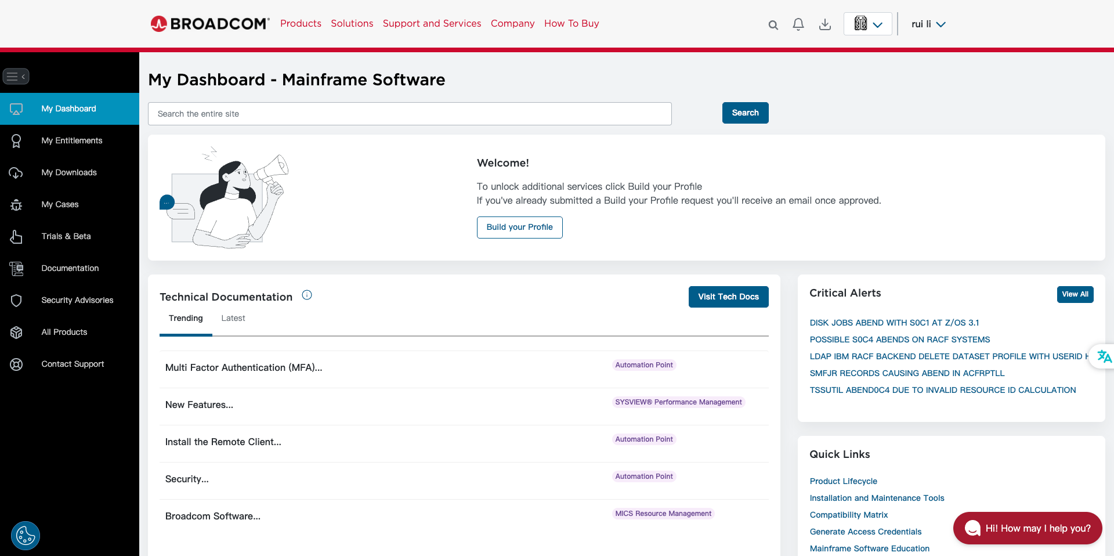Open the How may I help chat
Screen dimensions: 1114x556
coord(1028,529)
